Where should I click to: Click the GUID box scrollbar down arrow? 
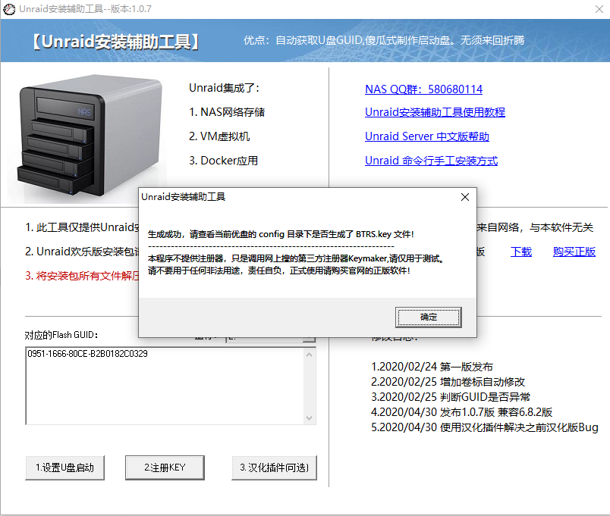coord(310,417)
